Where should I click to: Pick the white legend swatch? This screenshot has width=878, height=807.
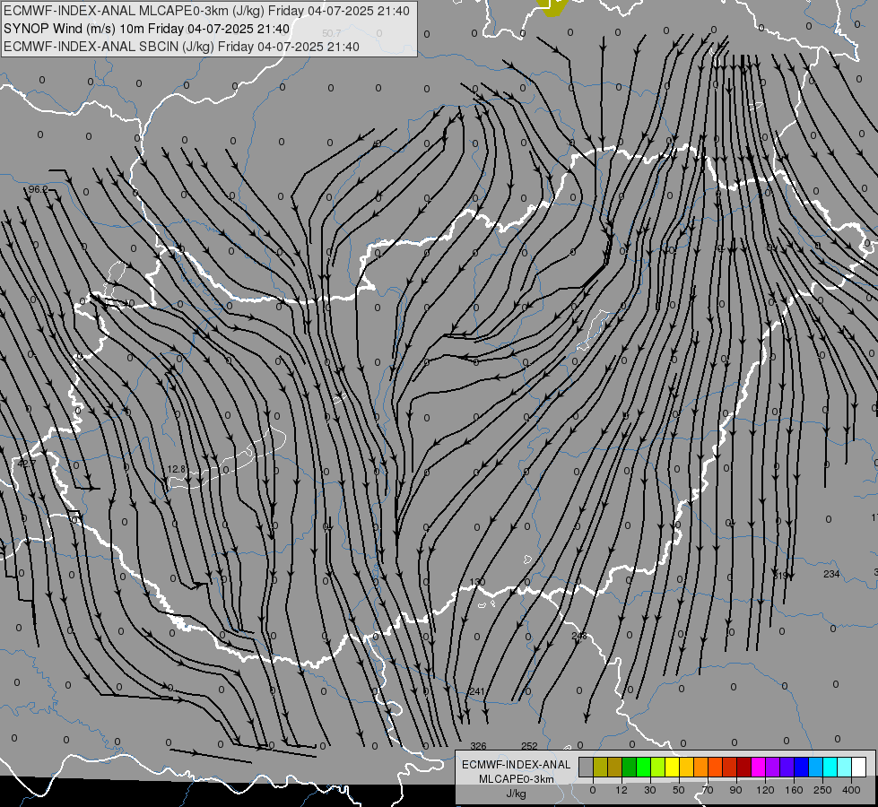[x=859, y=767]
